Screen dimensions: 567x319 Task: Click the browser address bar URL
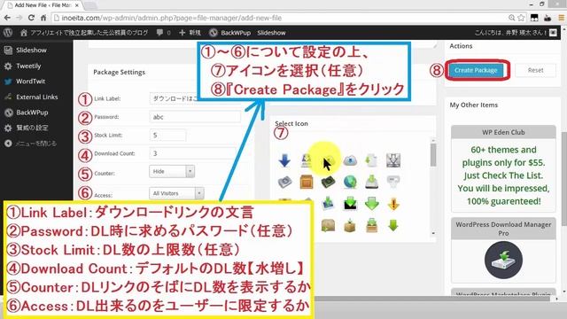(x=171, y=18)
